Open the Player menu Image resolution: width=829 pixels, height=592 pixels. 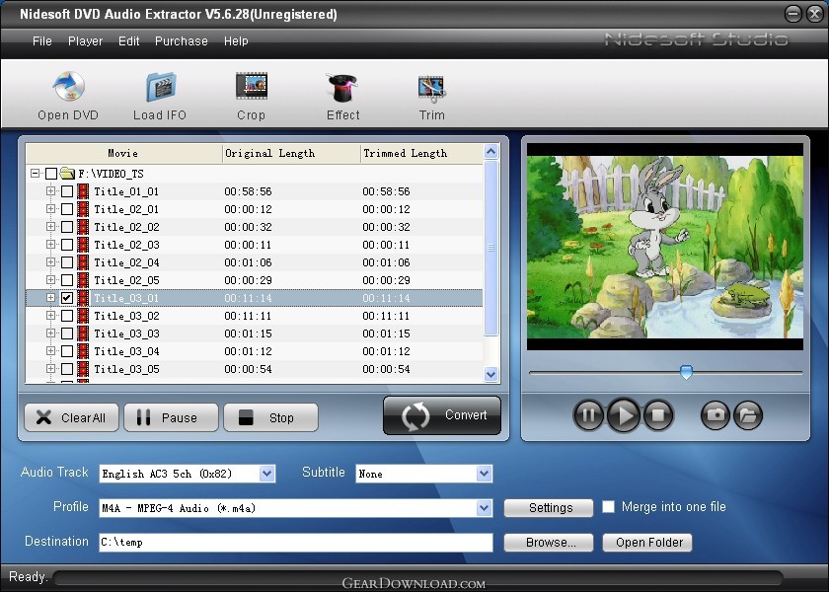(85, 41)
